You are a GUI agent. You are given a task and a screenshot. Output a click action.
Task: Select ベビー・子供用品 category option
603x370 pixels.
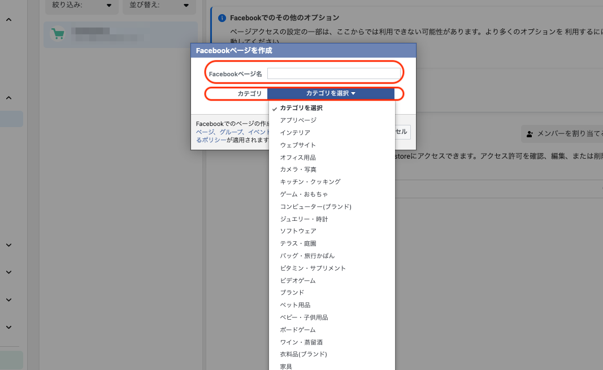click(332, 317)
